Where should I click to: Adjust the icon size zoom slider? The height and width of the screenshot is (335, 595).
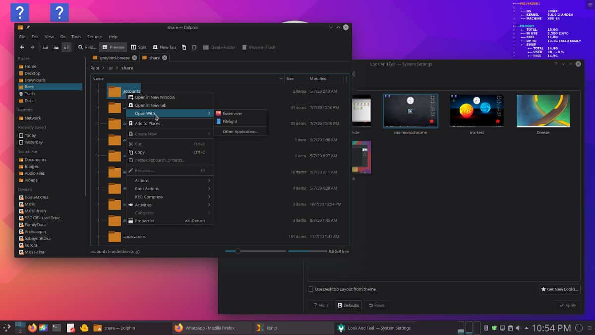click(x=238, y=251)
